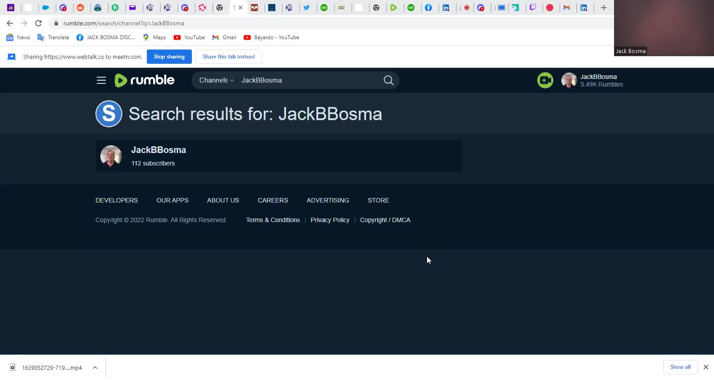Open the Privacy Policy link

(x=330, y=220)
